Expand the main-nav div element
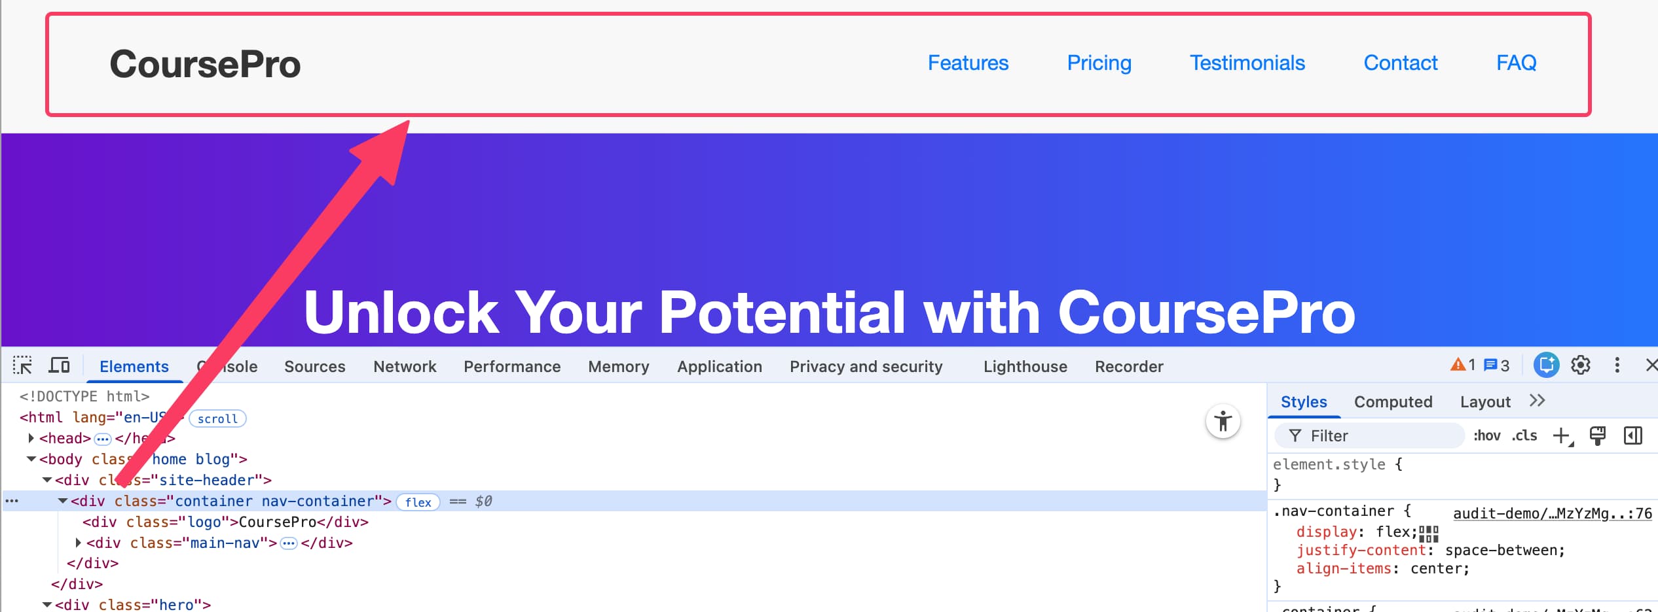Viewport: 1658px width, 612px height. tap(78, 543)
